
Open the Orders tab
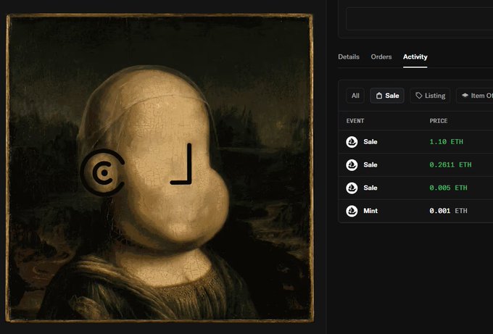click(381, 57)
